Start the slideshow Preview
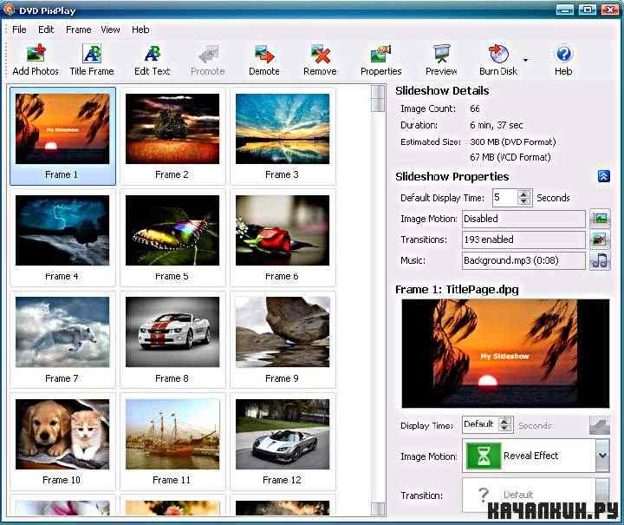Image resolution: width=624 pixels, height=525 pixels. (x=441, y=60)
